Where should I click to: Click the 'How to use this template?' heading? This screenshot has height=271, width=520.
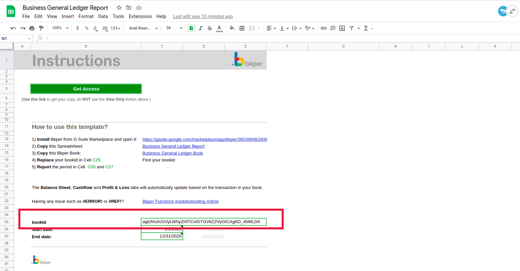coord(70,127)
